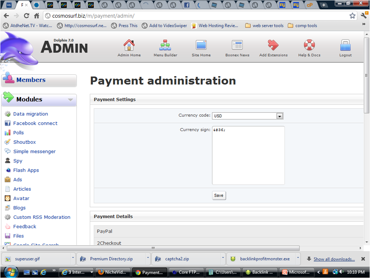Select Facebook connect in Modules list
The width and height of the screenshot is (370, 278).
point(35,123)
